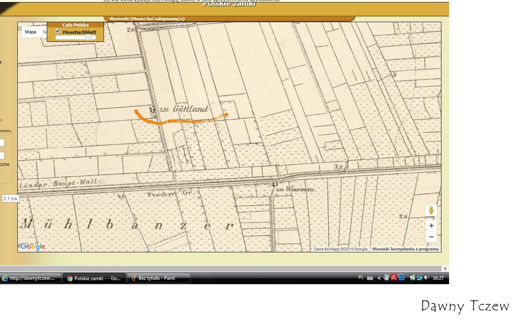Open the red Avira umbrella tray icon
Image resolution: width=516 pixels, height=322 pixels.
coord(394,277)
